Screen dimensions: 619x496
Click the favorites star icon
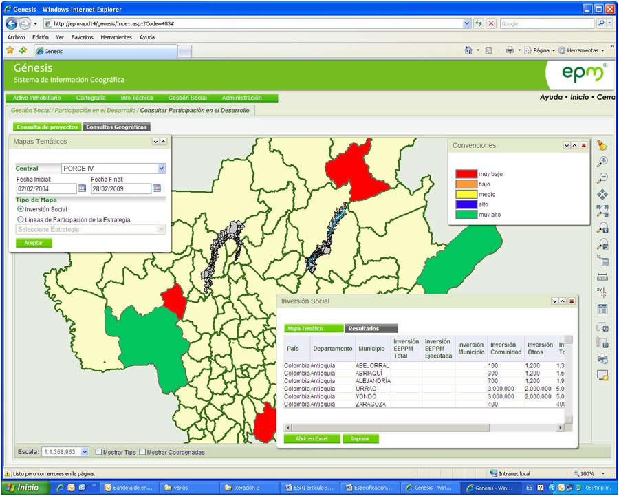click(10, 50)
